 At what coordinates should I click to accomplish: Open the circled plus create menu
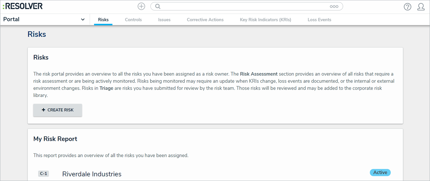coord(141,6)
